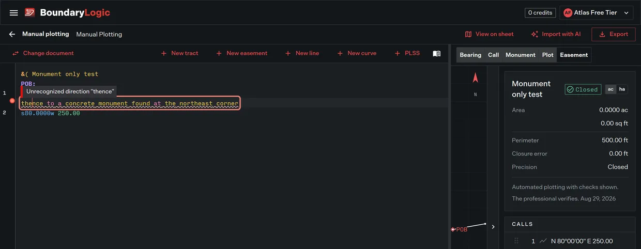Click the s80.0000w 250.00 line
The width and height of the screenshot is (641, 249).
tap(51, 113)
